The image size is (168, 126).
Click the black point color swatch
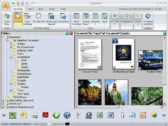[x=67, y=124]
